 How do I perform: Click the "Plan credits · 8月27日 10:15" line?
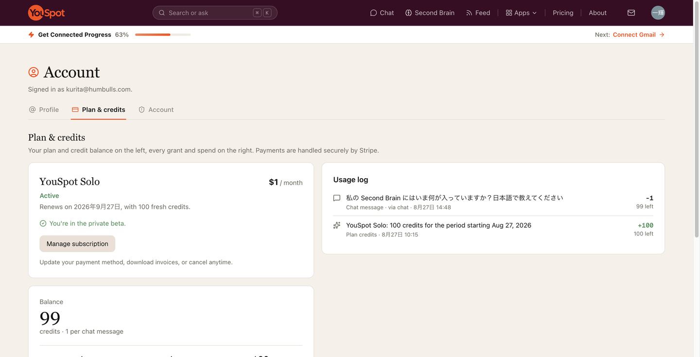tap(382, 235)
